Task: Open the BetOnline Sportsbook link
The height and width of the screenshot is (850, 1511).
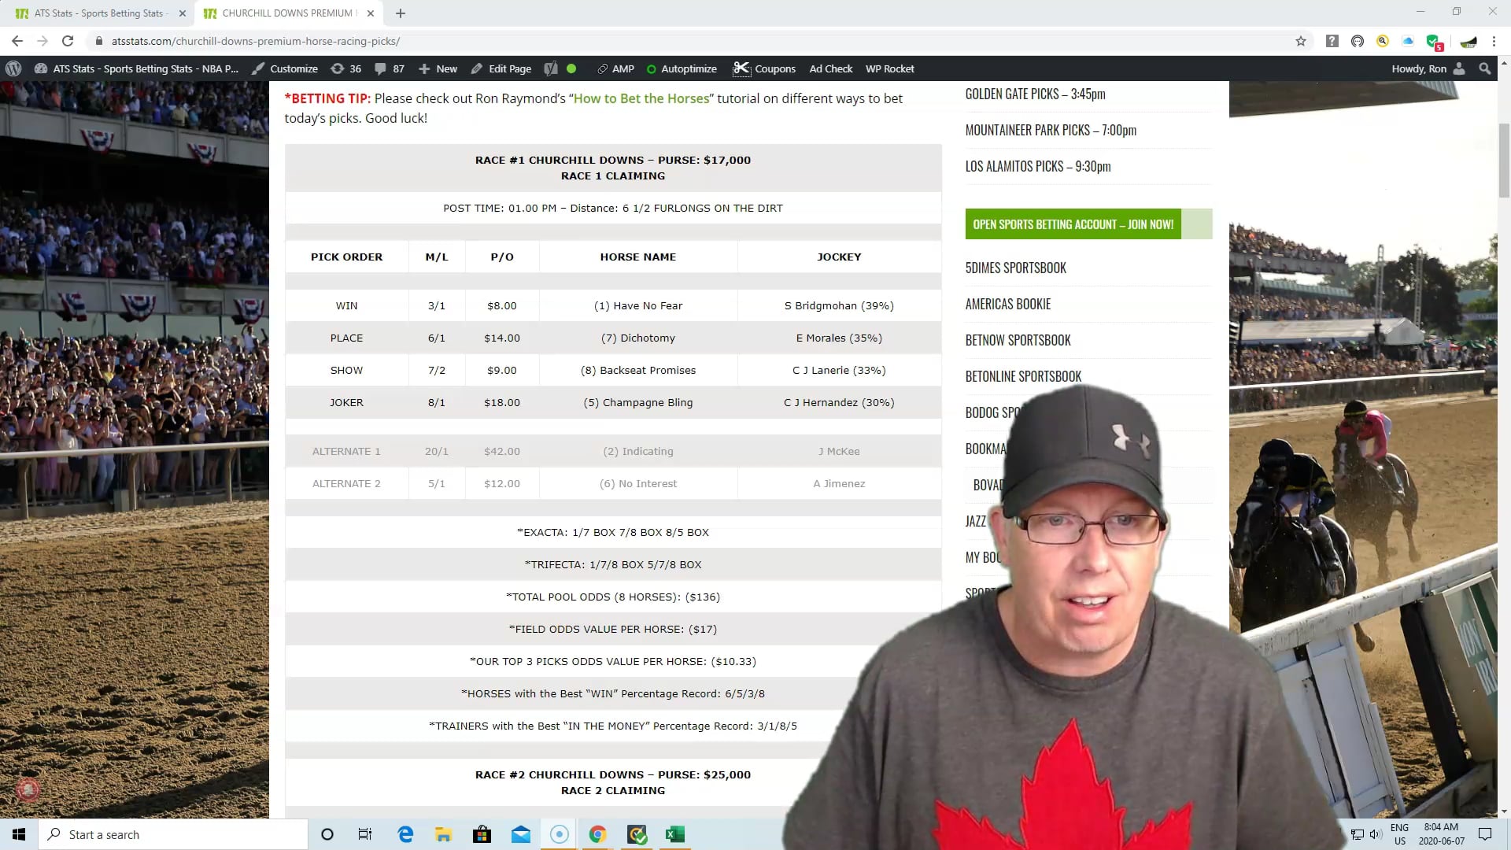Action: click(x=1023, y=376)
